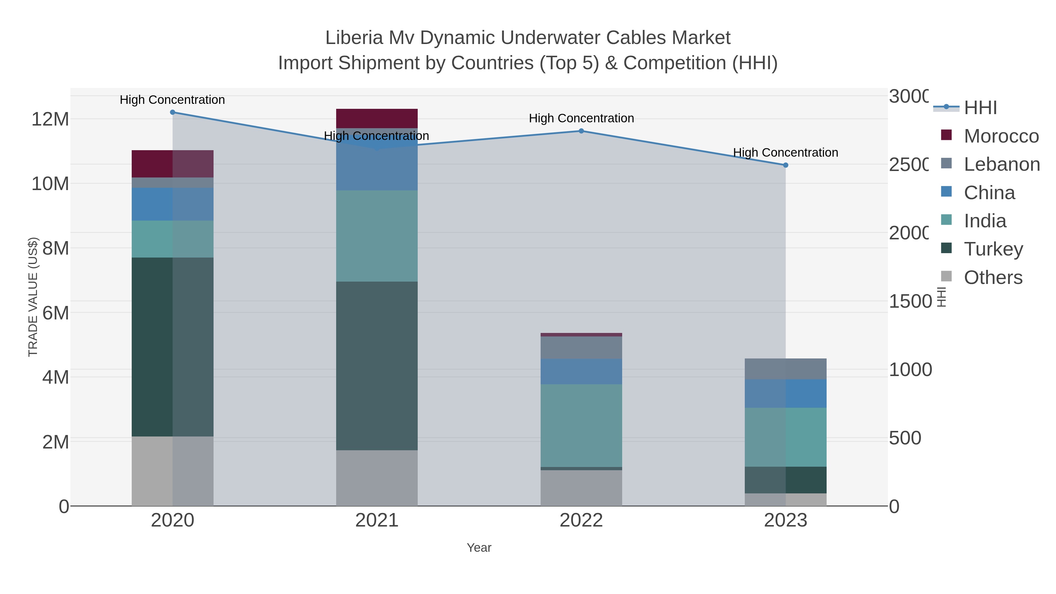Click the Turkey color swatch in legend

[946, 248]
